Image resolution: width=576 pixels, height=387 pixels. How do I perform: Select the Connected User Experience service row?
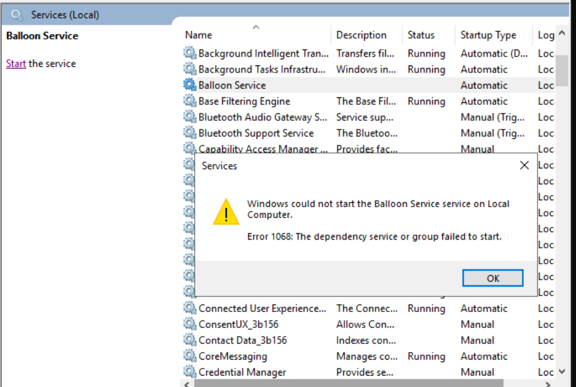[262, 309]
